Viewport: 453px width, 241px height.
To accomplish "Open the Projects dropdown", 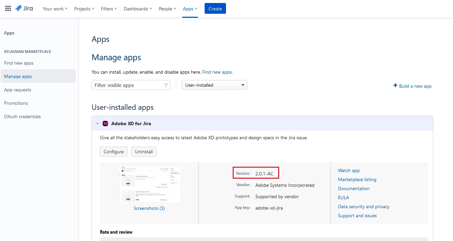I will 84,9.
